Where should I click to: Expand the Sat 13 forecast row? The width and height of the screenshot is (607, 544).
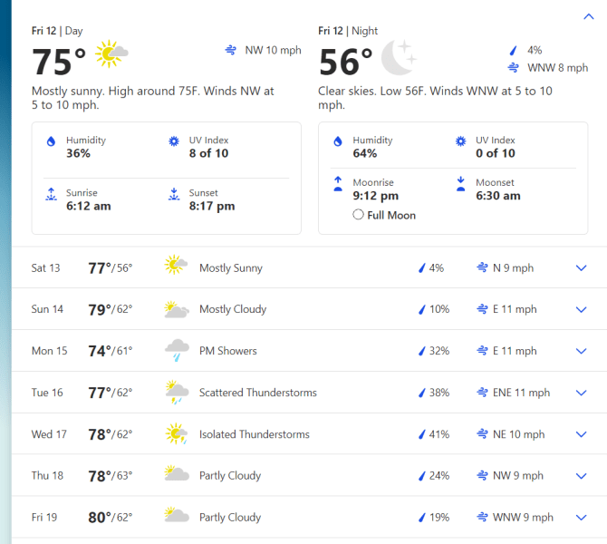pyautogui.click(x=309, y=267)
